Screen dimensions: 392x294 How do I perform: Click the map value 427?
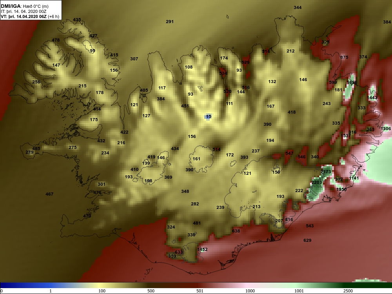click(93, 36)
